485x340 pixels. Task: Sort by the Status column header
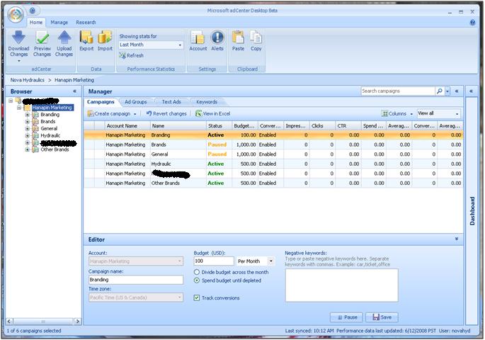(219, 126)
